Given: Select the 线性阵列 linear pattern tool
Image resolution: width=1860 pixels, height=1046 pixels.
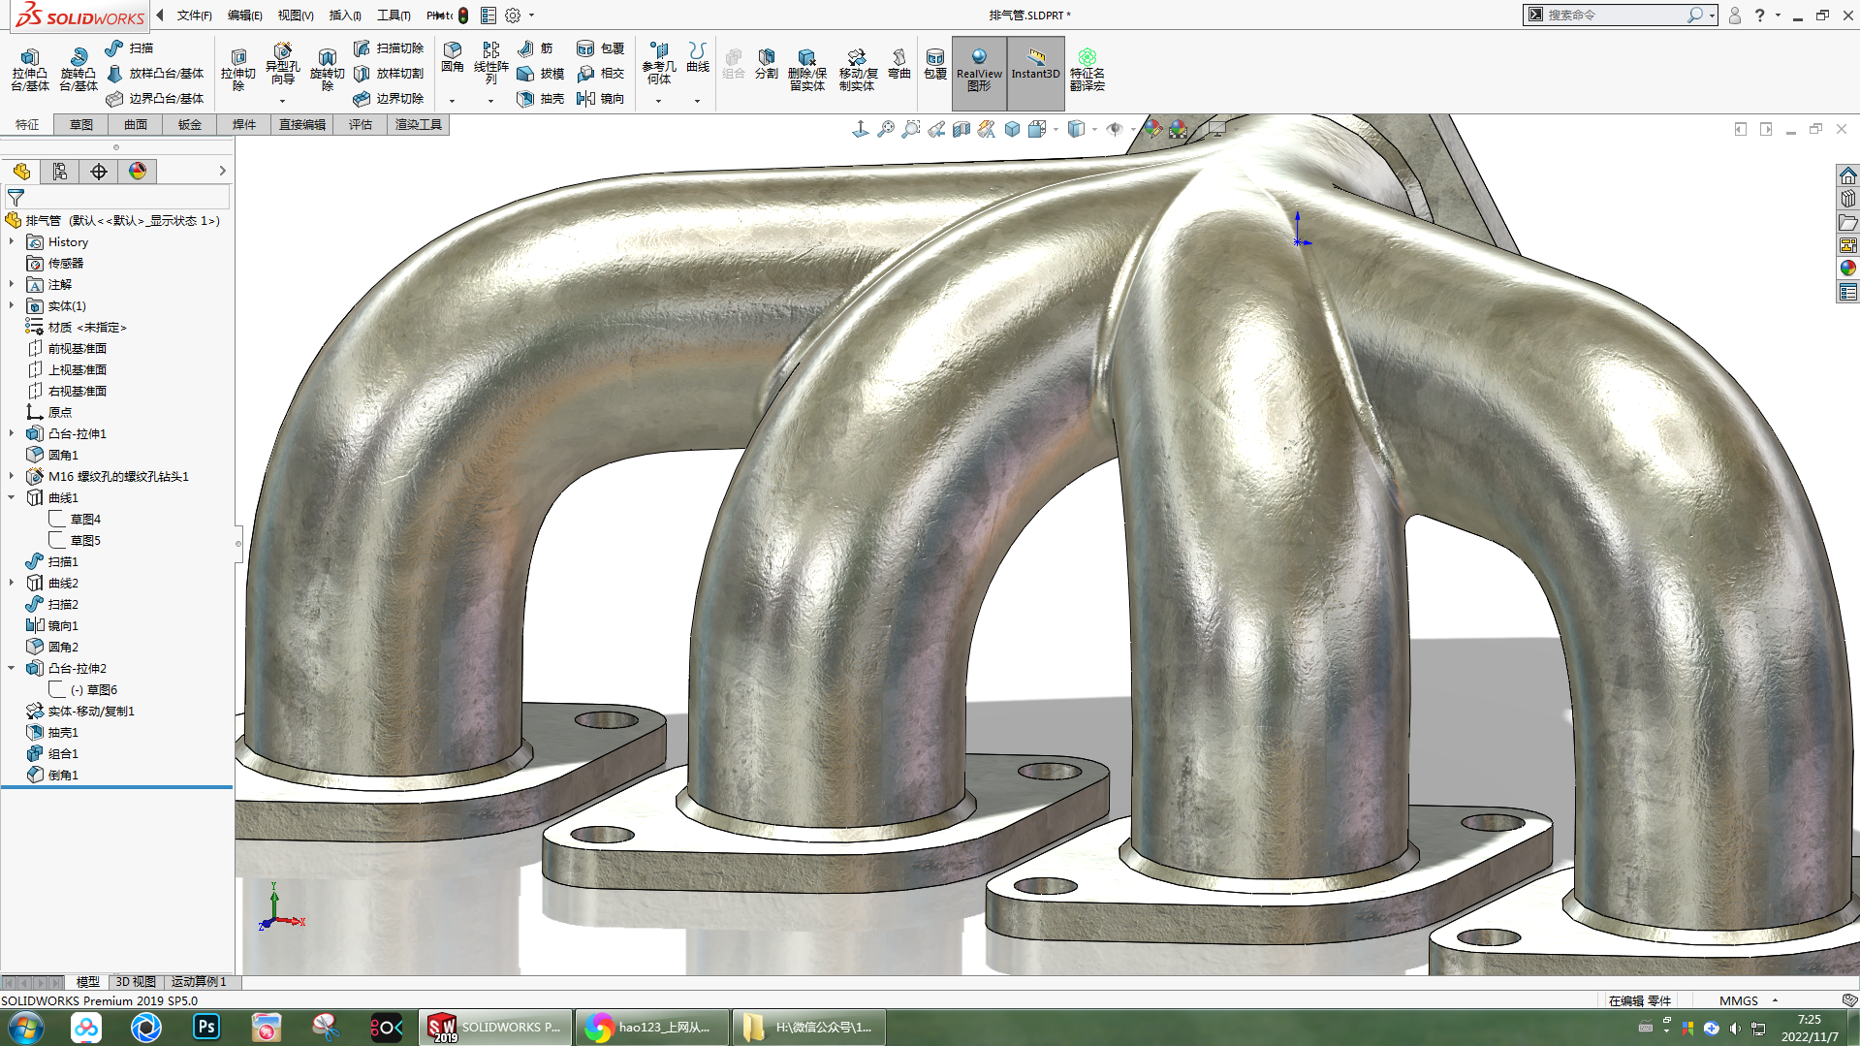Looking at the screenshot, I should pyautogui.click(x=491, y=63).
